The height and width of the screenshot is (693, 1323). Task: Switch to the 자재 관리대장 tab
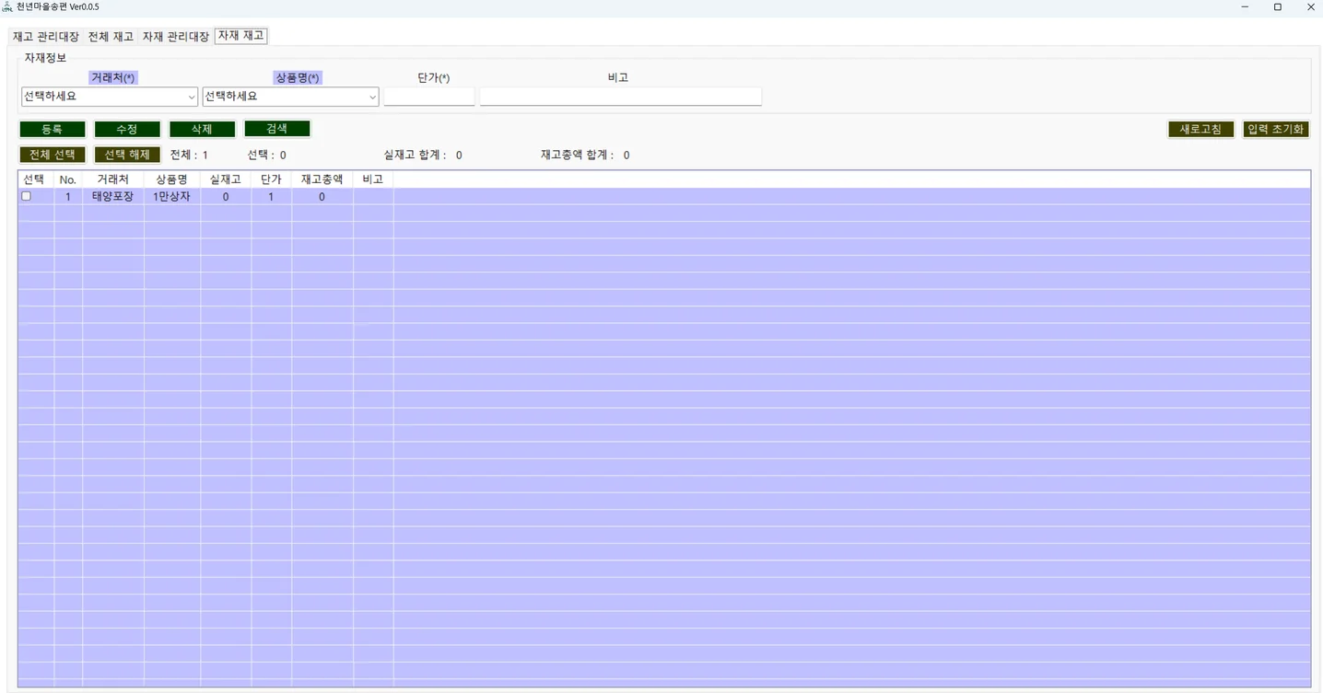[175, 37]
